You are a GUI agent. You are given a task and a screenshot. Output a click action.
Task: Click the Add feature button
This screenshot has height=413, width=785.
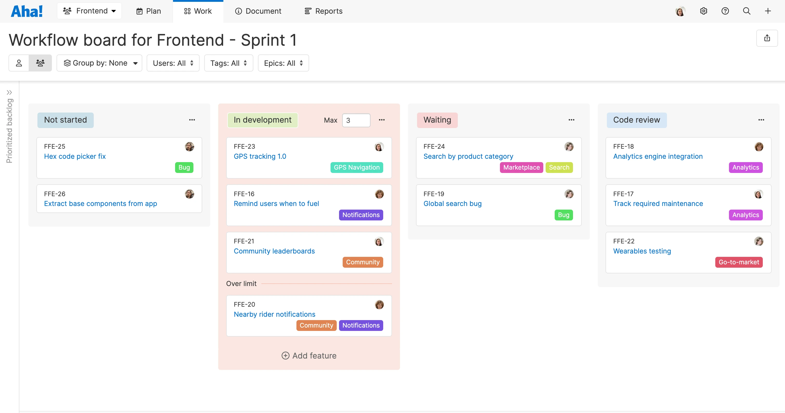tap(309, 355)
